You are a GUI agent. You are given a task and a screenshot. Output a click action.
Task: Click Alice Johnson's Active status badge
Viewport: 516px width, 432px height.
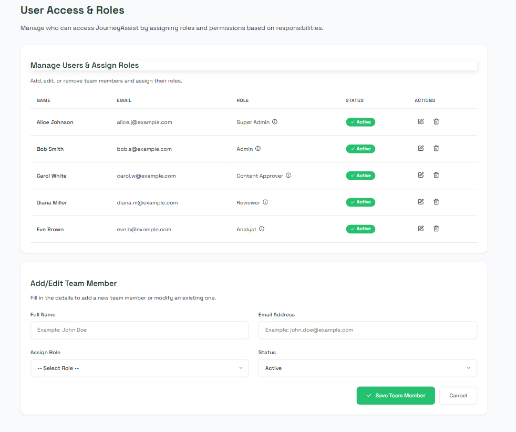pos(360,122)
